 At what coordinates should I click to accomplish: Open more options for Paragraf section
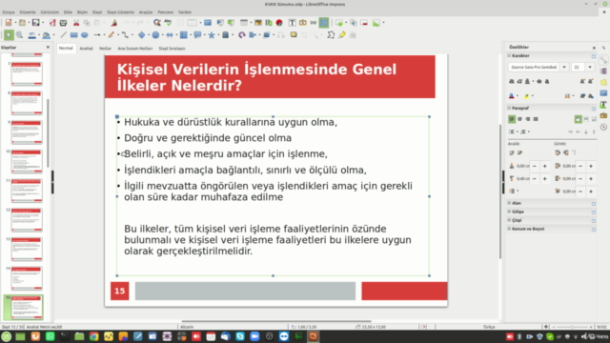[593, 108]
